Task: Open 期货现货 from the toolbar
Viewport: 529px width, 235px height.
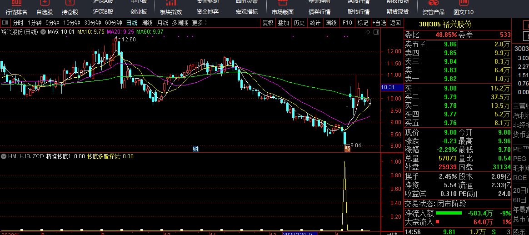Action: click(397, 12)
